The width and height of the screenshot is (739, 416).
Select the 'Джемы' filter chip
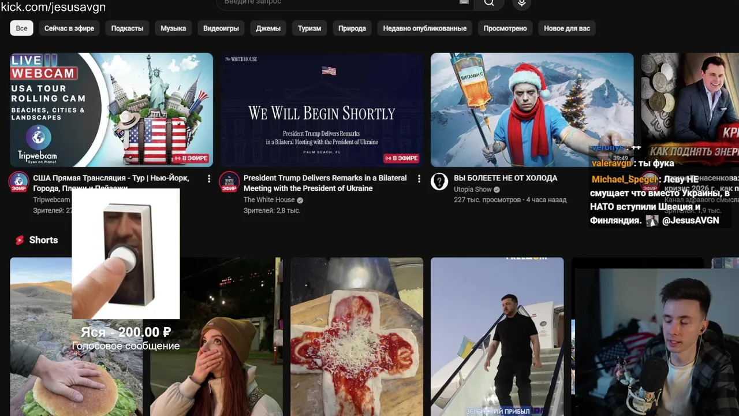click(268, 28)
